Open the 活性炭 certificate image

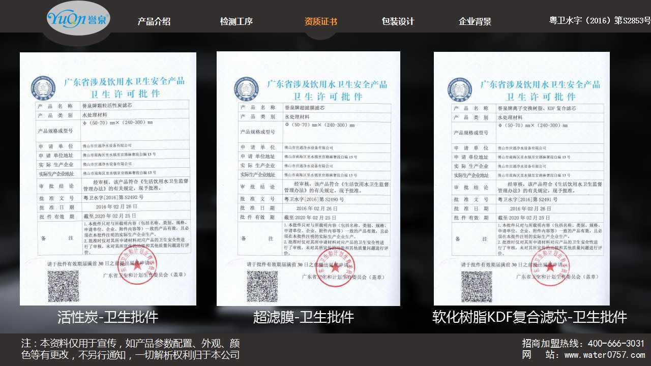108,178
